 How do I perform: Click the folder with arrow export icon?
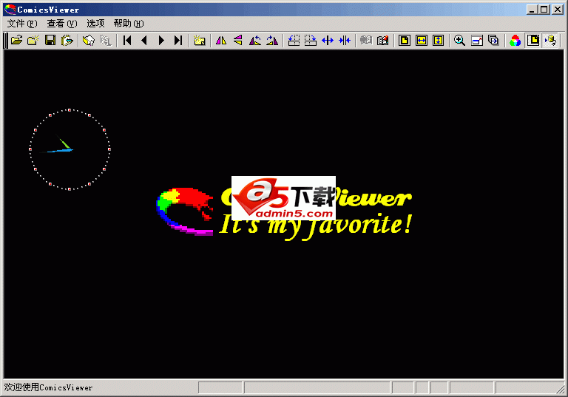[67, 40]
